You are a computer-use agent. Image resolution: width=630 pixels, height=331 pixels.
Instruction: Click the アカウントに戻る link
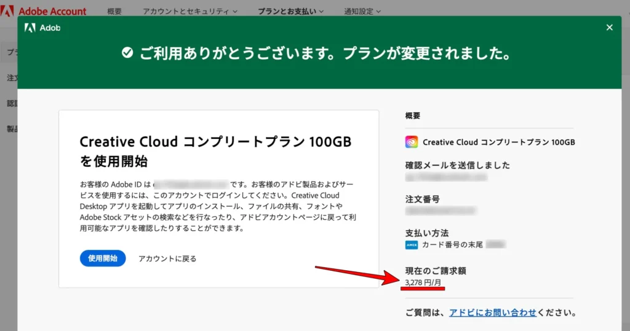(x=167, y=259)
